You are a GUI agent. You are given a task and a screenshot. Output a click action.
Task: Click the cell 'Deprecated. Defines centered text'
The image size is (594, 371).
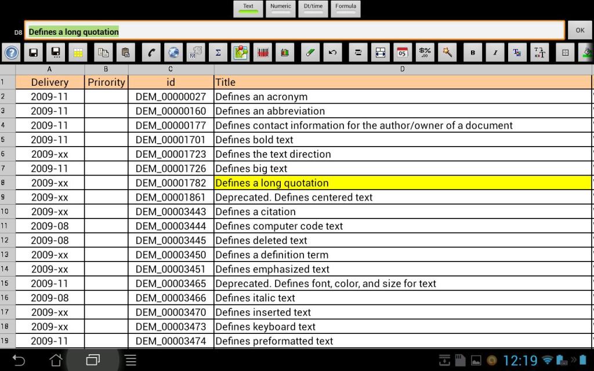[403, 197]
